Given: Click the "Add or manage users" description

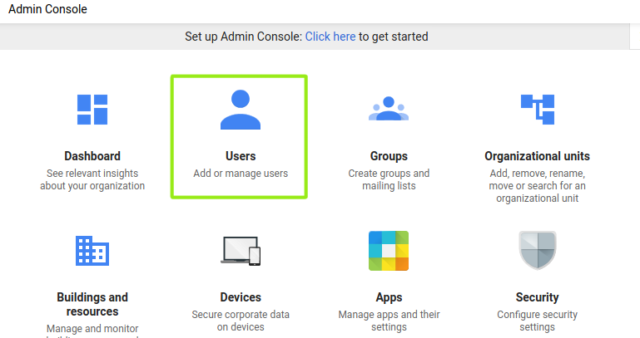Looking at the screenshot, I should coord(241,174).
